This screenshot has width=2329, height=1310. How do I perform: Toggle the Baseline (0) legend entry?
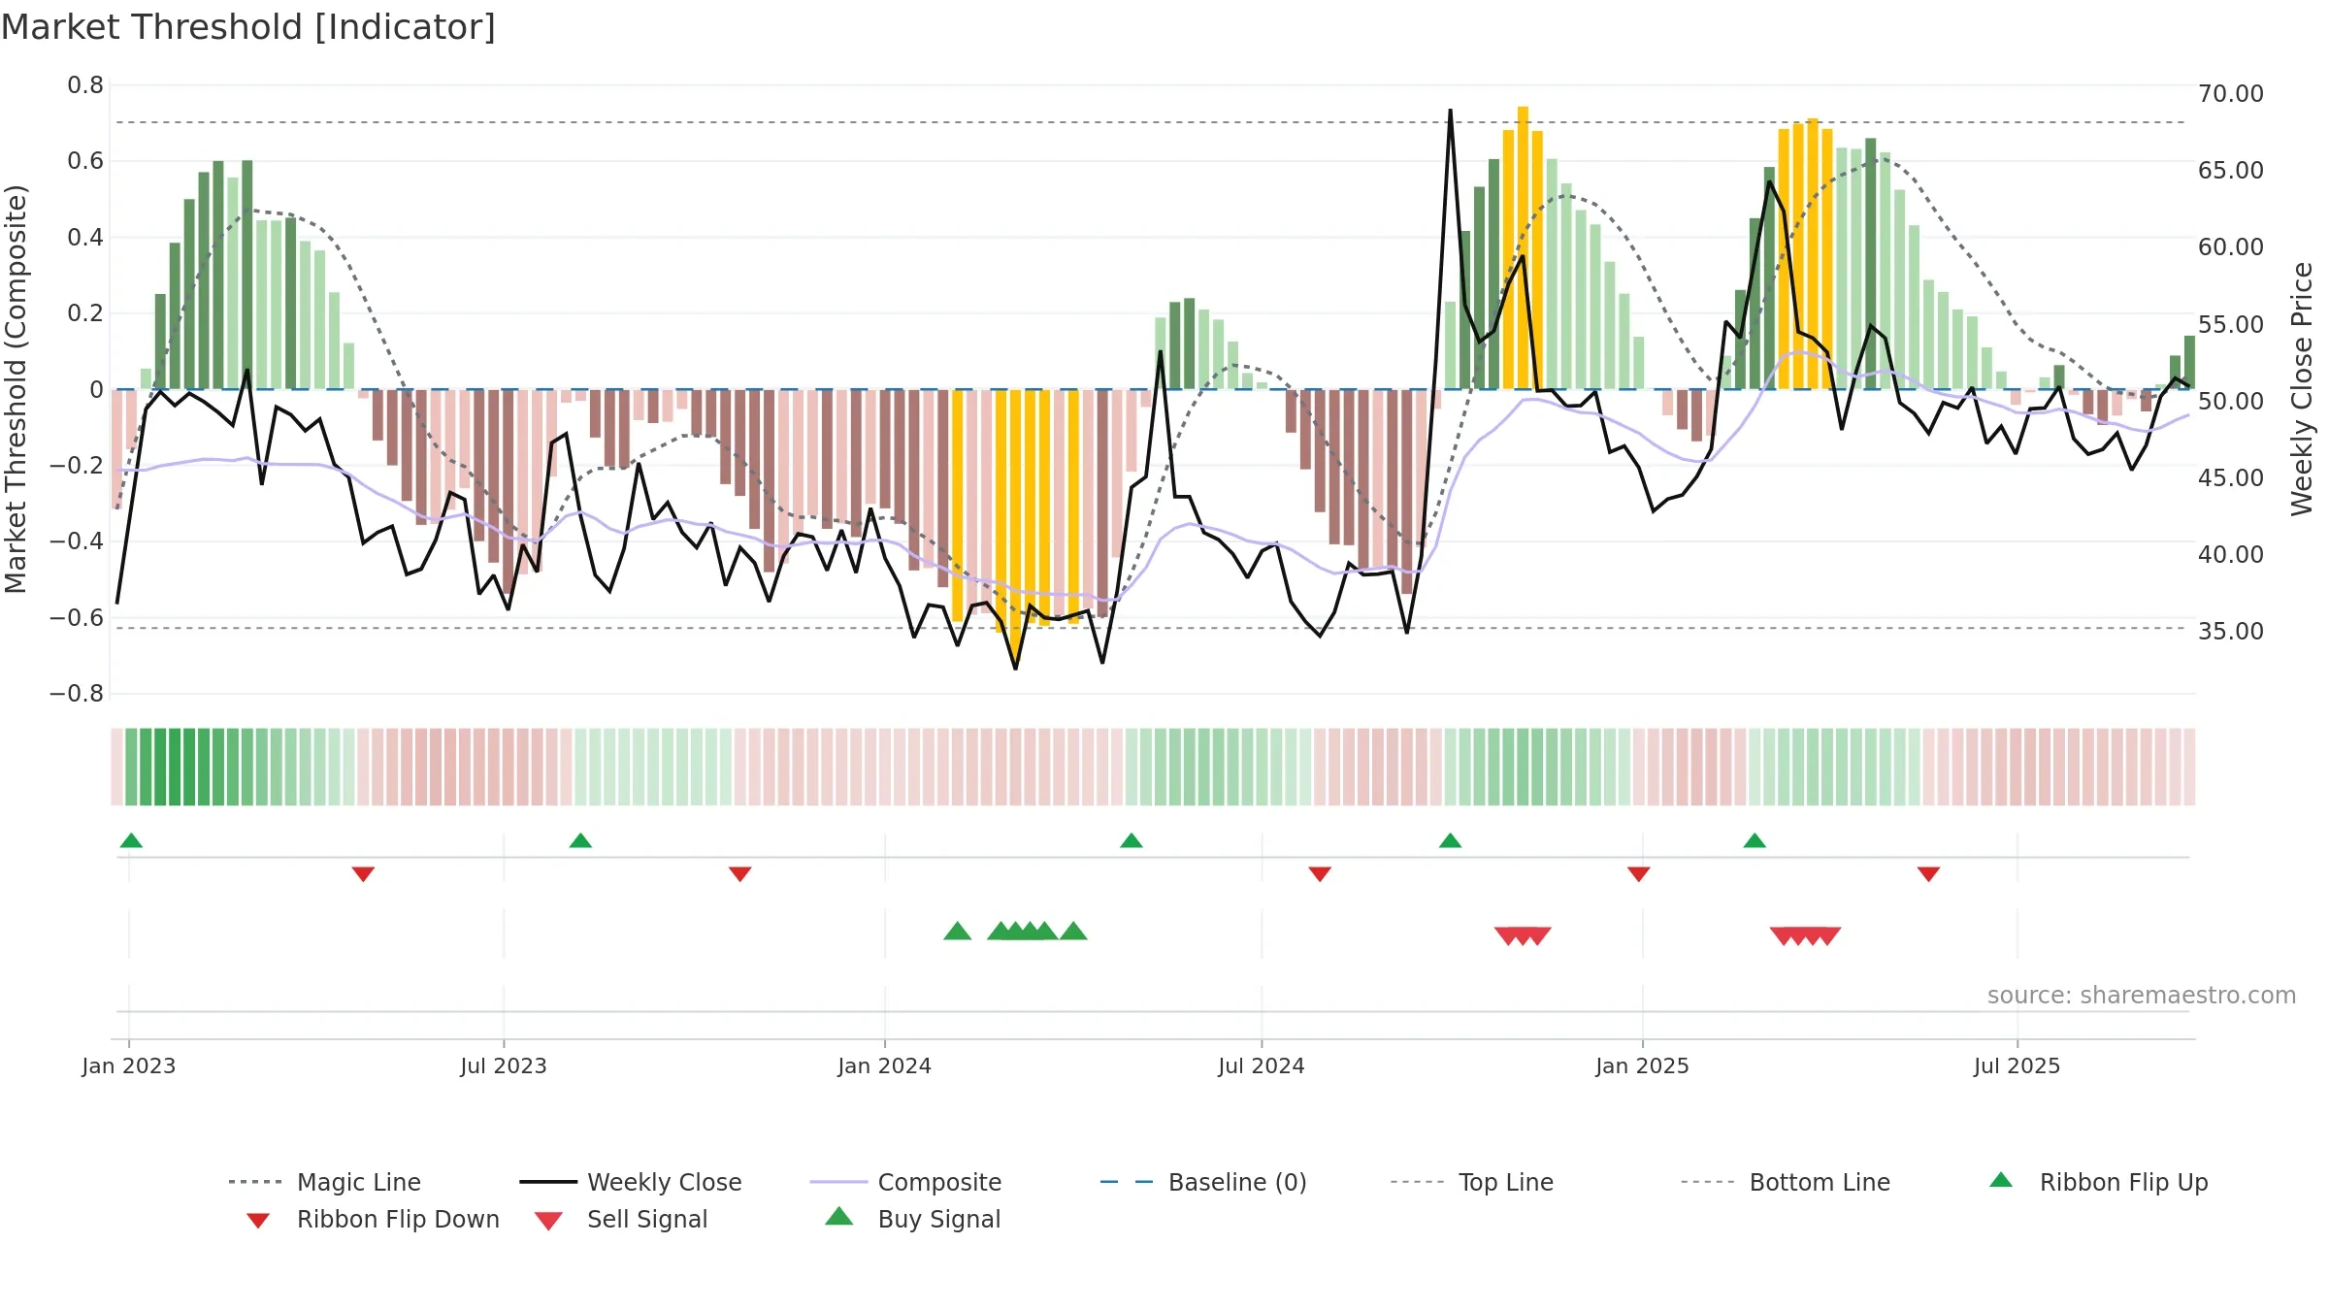pos(1203,1182)
